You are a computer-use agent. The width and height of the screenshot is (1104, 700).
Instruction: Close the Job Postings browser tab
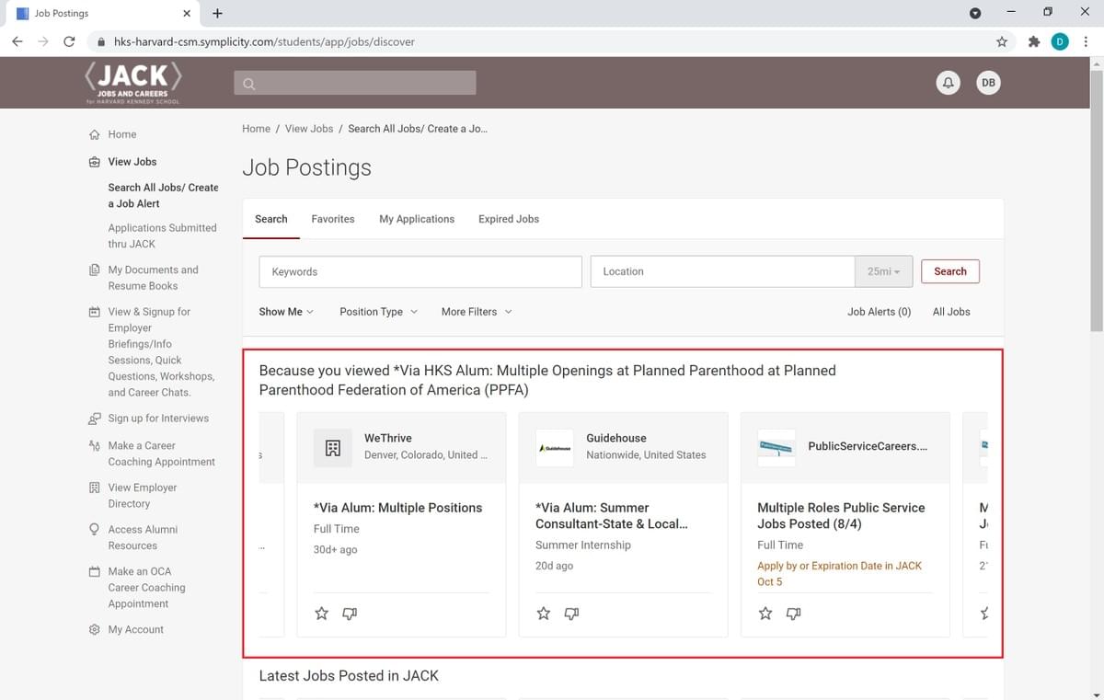[187, 14]
